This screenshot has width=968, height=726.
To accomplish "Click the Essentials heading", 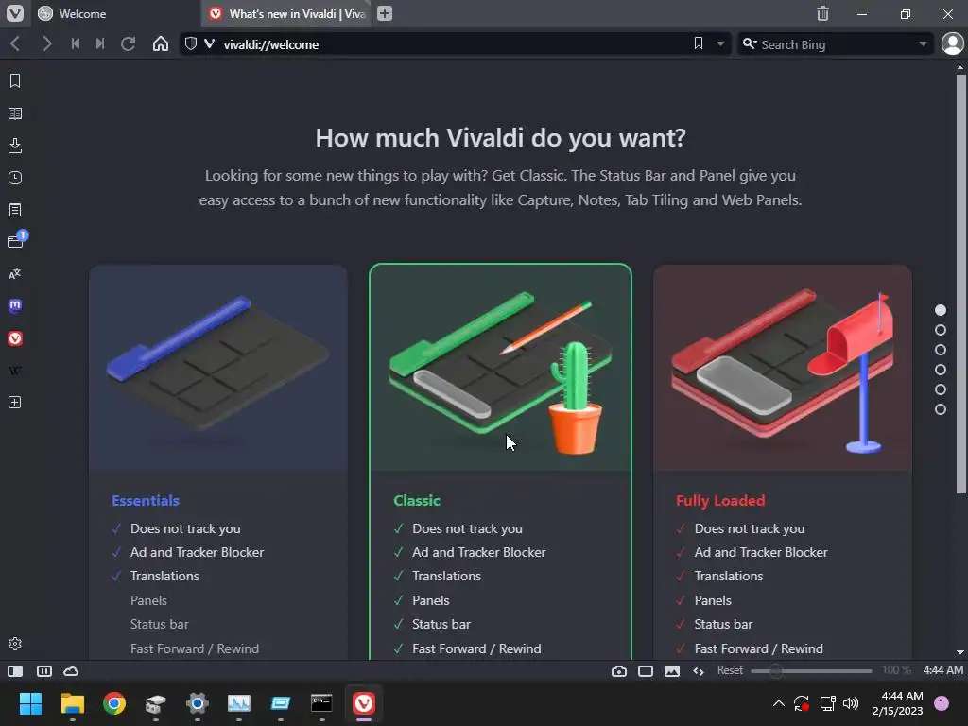I will pos(146,501).
